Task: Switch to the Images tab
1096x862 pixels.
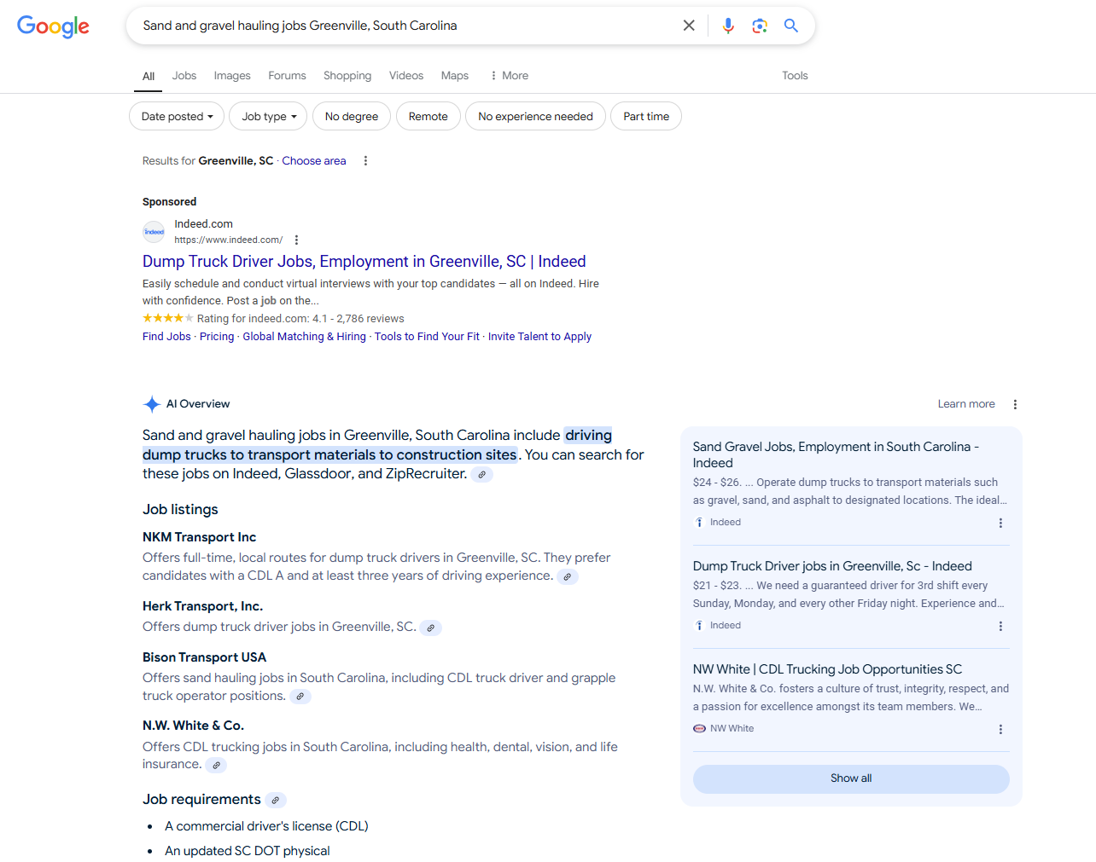Action: pyautogui.click(x=232, y=76)
